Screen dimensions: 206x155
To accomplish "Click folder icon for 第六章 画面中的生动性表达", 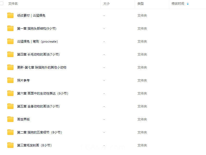I will pyautogui.click(x=10, y=93).
